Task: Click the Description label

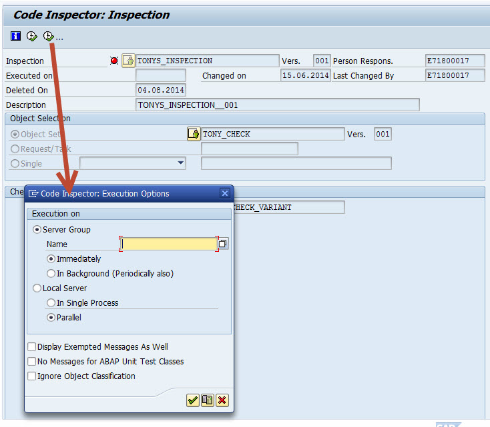Action: 26,105
